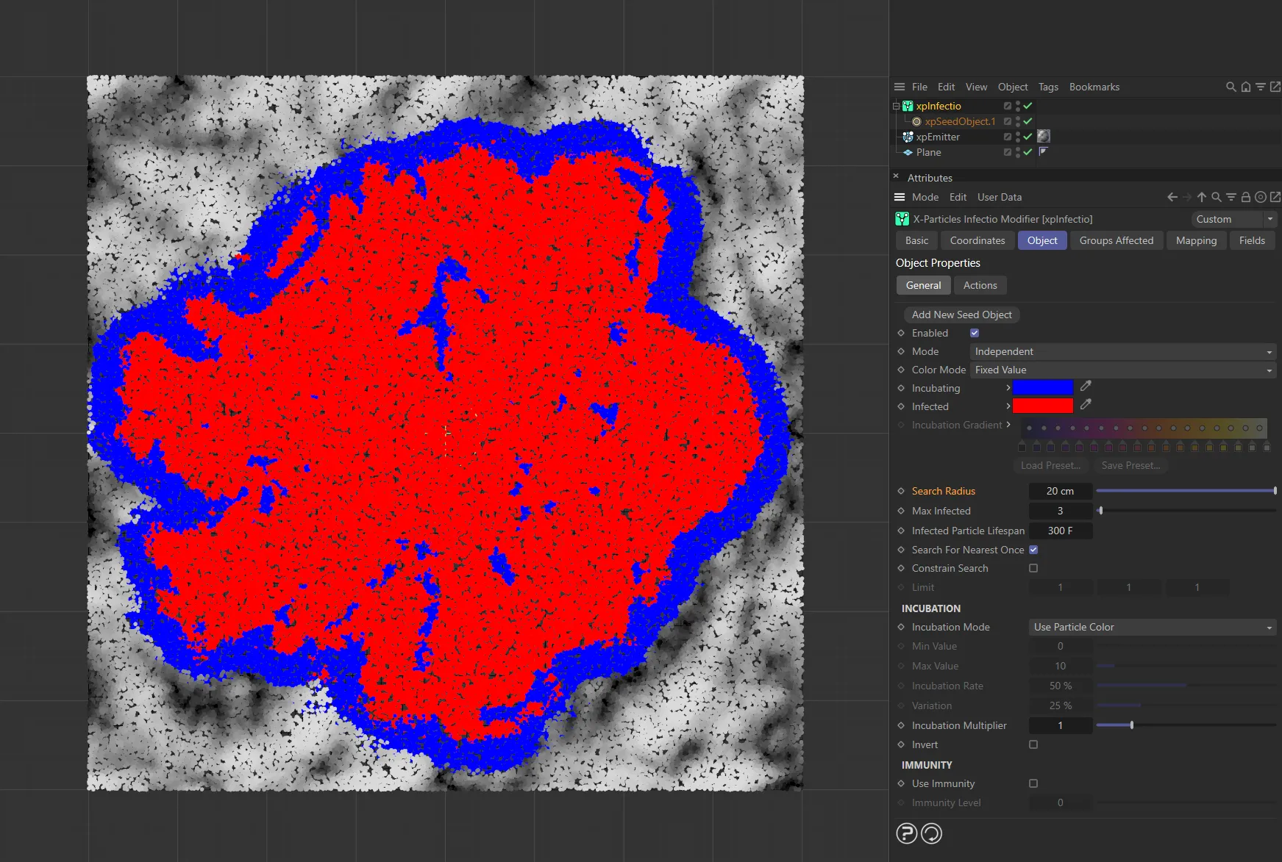
Task: Select the xpInfectio modifier icon in Object Manager
Action: pos(908,106)
